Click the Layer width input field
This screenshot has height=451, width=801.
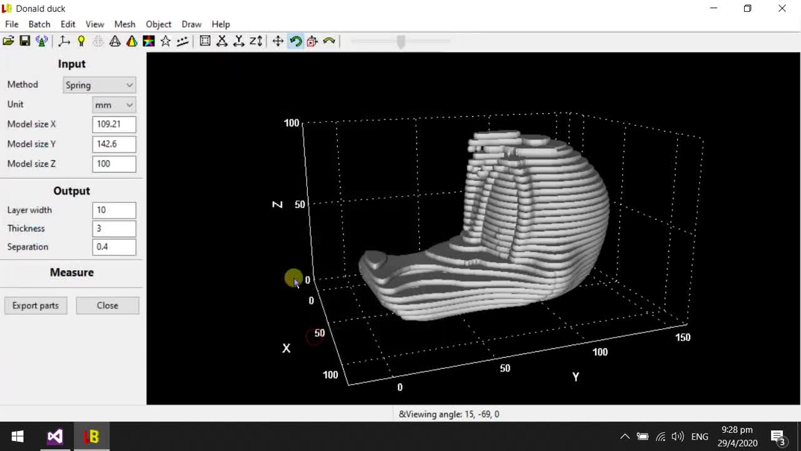point(114,210)
